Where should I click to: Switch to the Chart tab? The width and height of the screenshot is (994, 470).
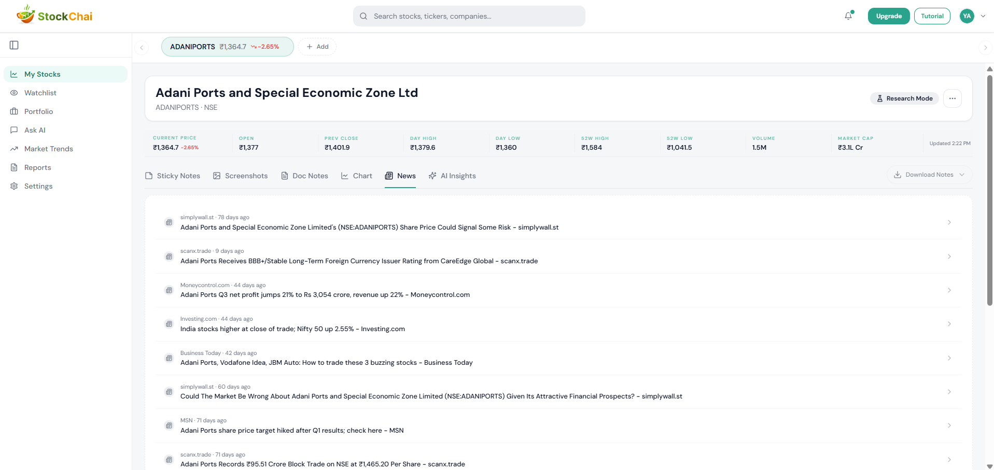coord(357,176)
